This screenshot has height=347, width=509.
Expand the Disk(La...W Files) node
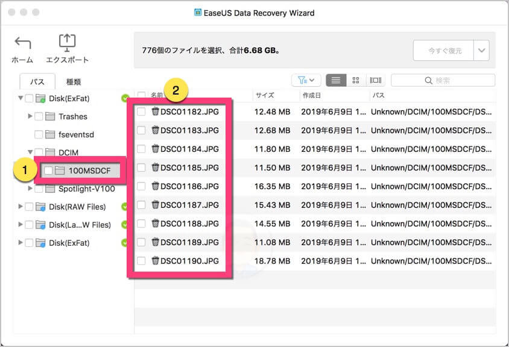tap(20, 225)
